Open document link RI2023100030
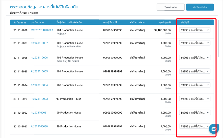 [x=39, y=126]
